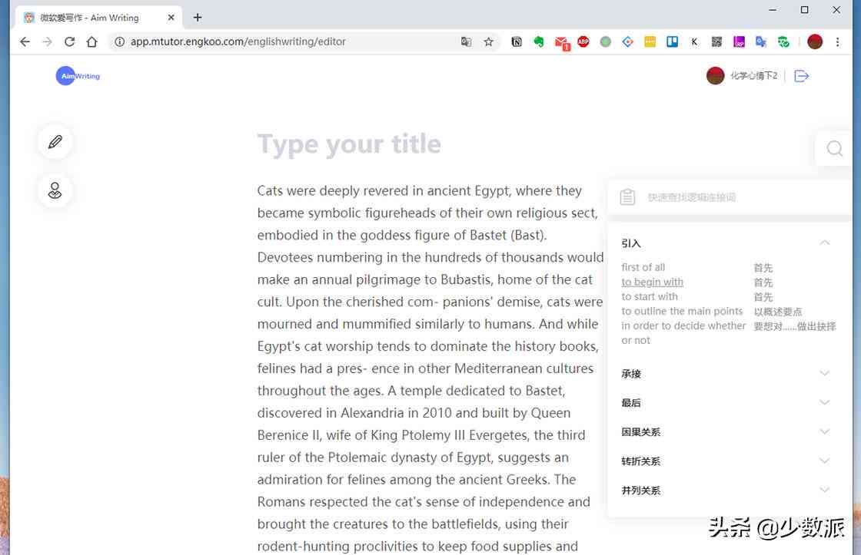Click the K extension icon
The width and height of the screenshot is (861, 555).
tap(694, 41)
